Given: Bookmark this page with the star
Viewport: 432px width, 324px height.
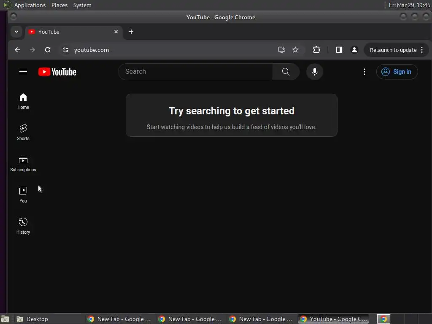Looking at the screenshot, I should pos(295,50).
